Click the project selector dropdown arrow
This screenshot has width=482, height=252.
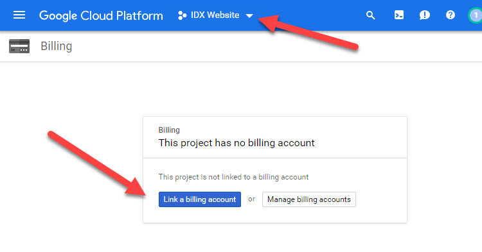point(249,15)
